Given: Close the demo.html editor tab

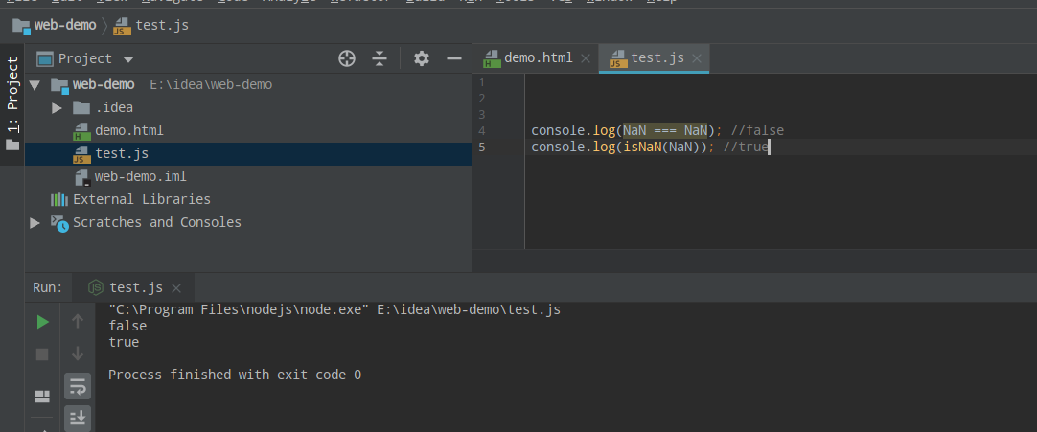Looking at the screenshot, I should [x=586, y=58].
